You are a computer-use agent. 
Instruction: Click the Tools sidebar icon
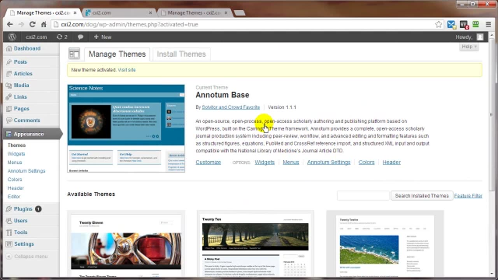[x=9, y=232]
